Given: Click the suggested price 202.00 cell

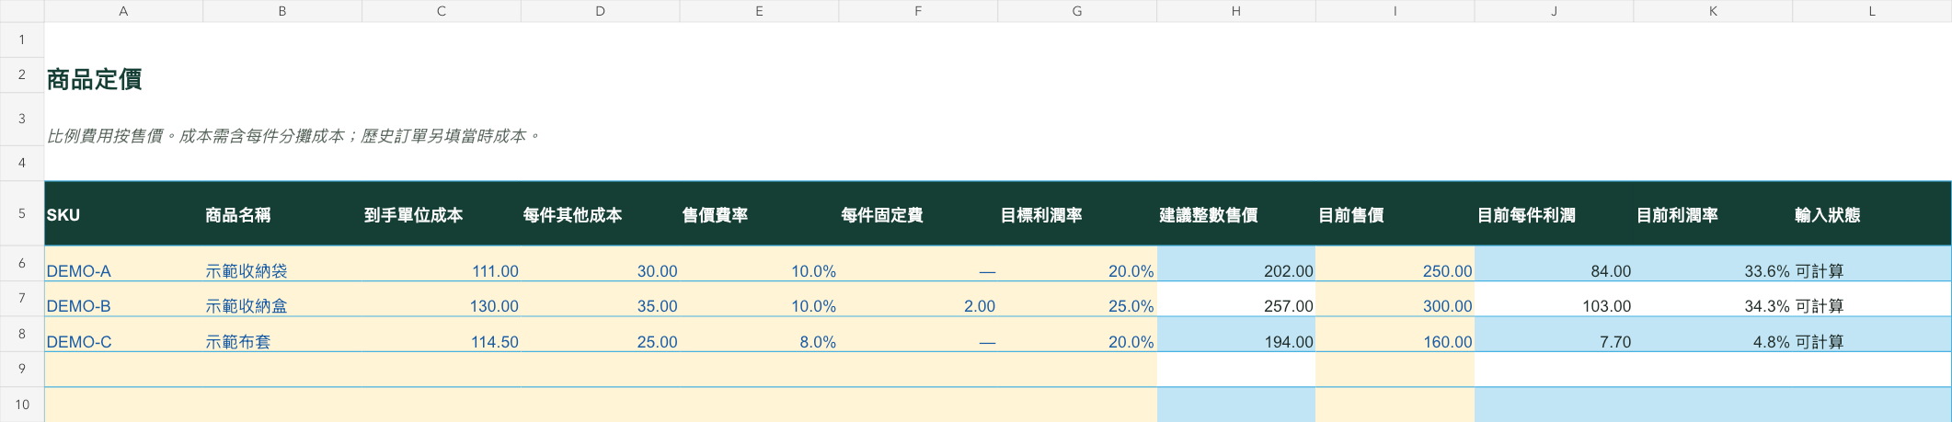Looking at the screenshot, I should [1236, 264].
